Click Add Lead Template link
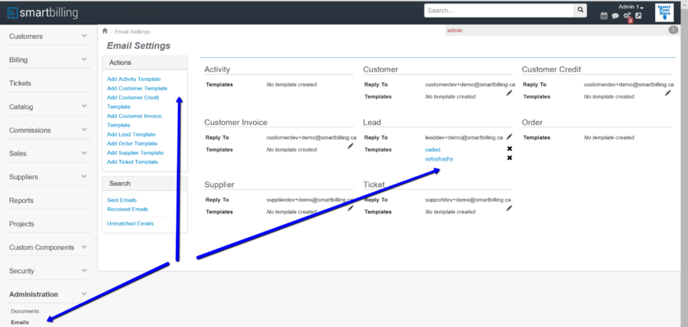 coord(131,134)
